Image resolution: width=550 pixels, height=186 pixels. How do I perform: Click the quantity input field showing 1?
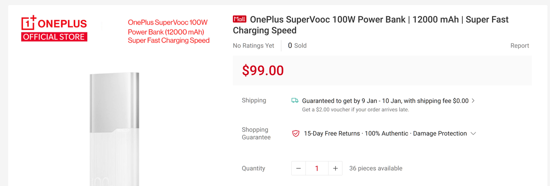click(317, 168)
